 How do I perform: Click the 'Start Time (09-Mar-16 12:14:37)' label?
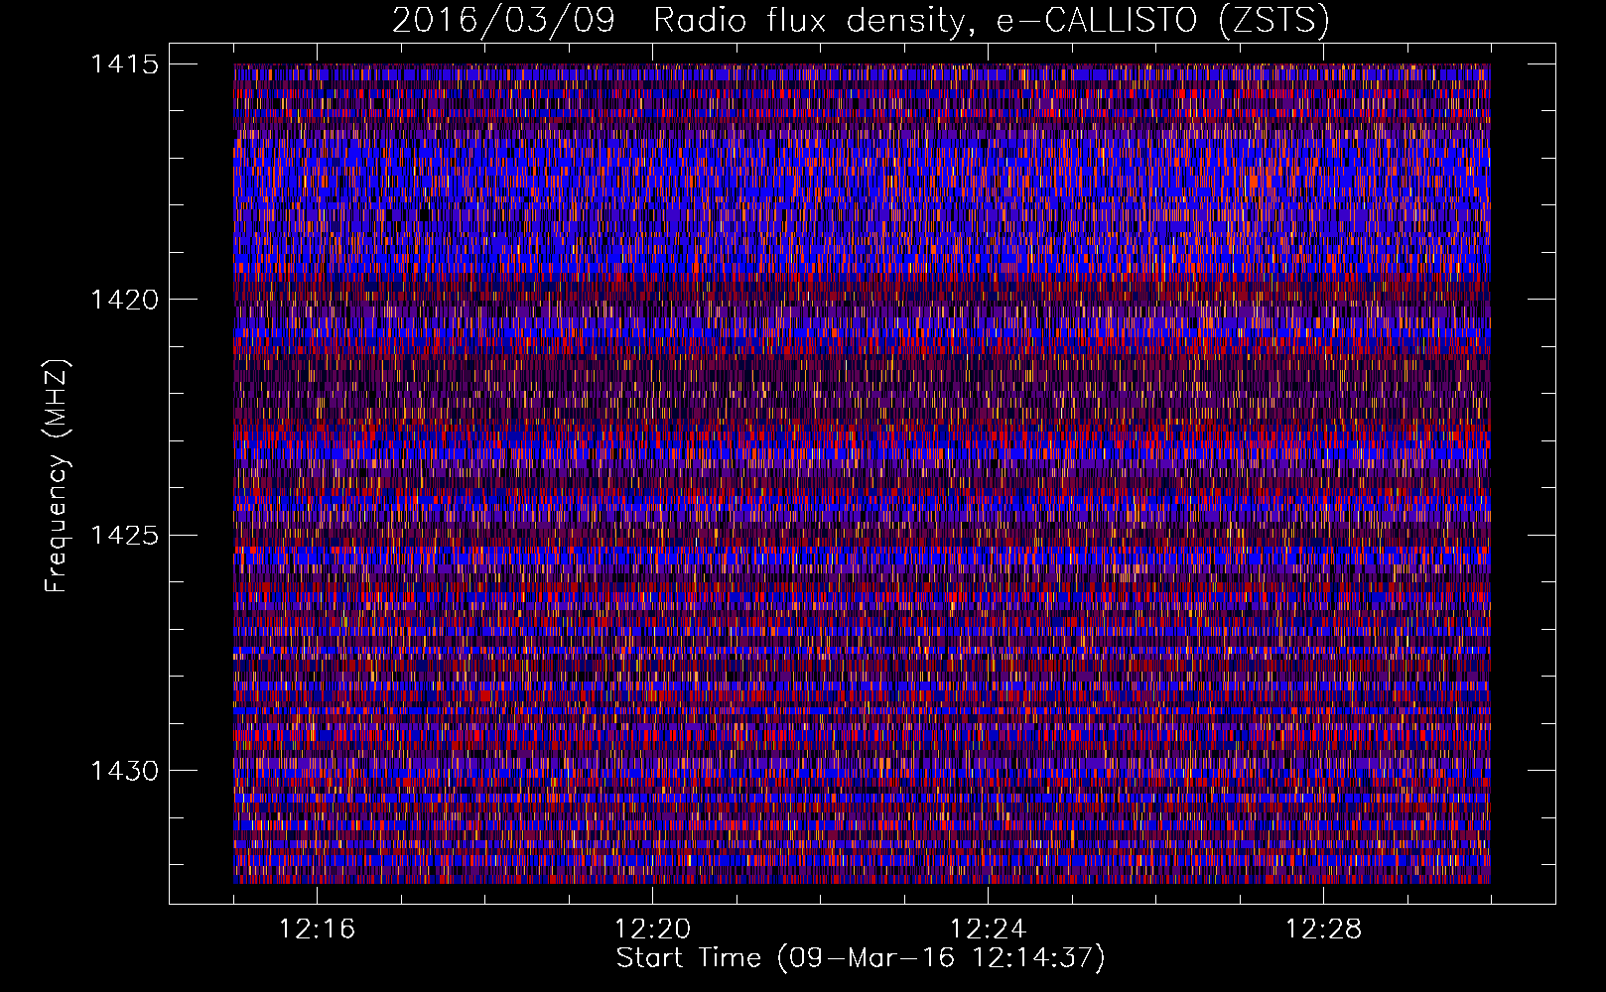(861, 959)
